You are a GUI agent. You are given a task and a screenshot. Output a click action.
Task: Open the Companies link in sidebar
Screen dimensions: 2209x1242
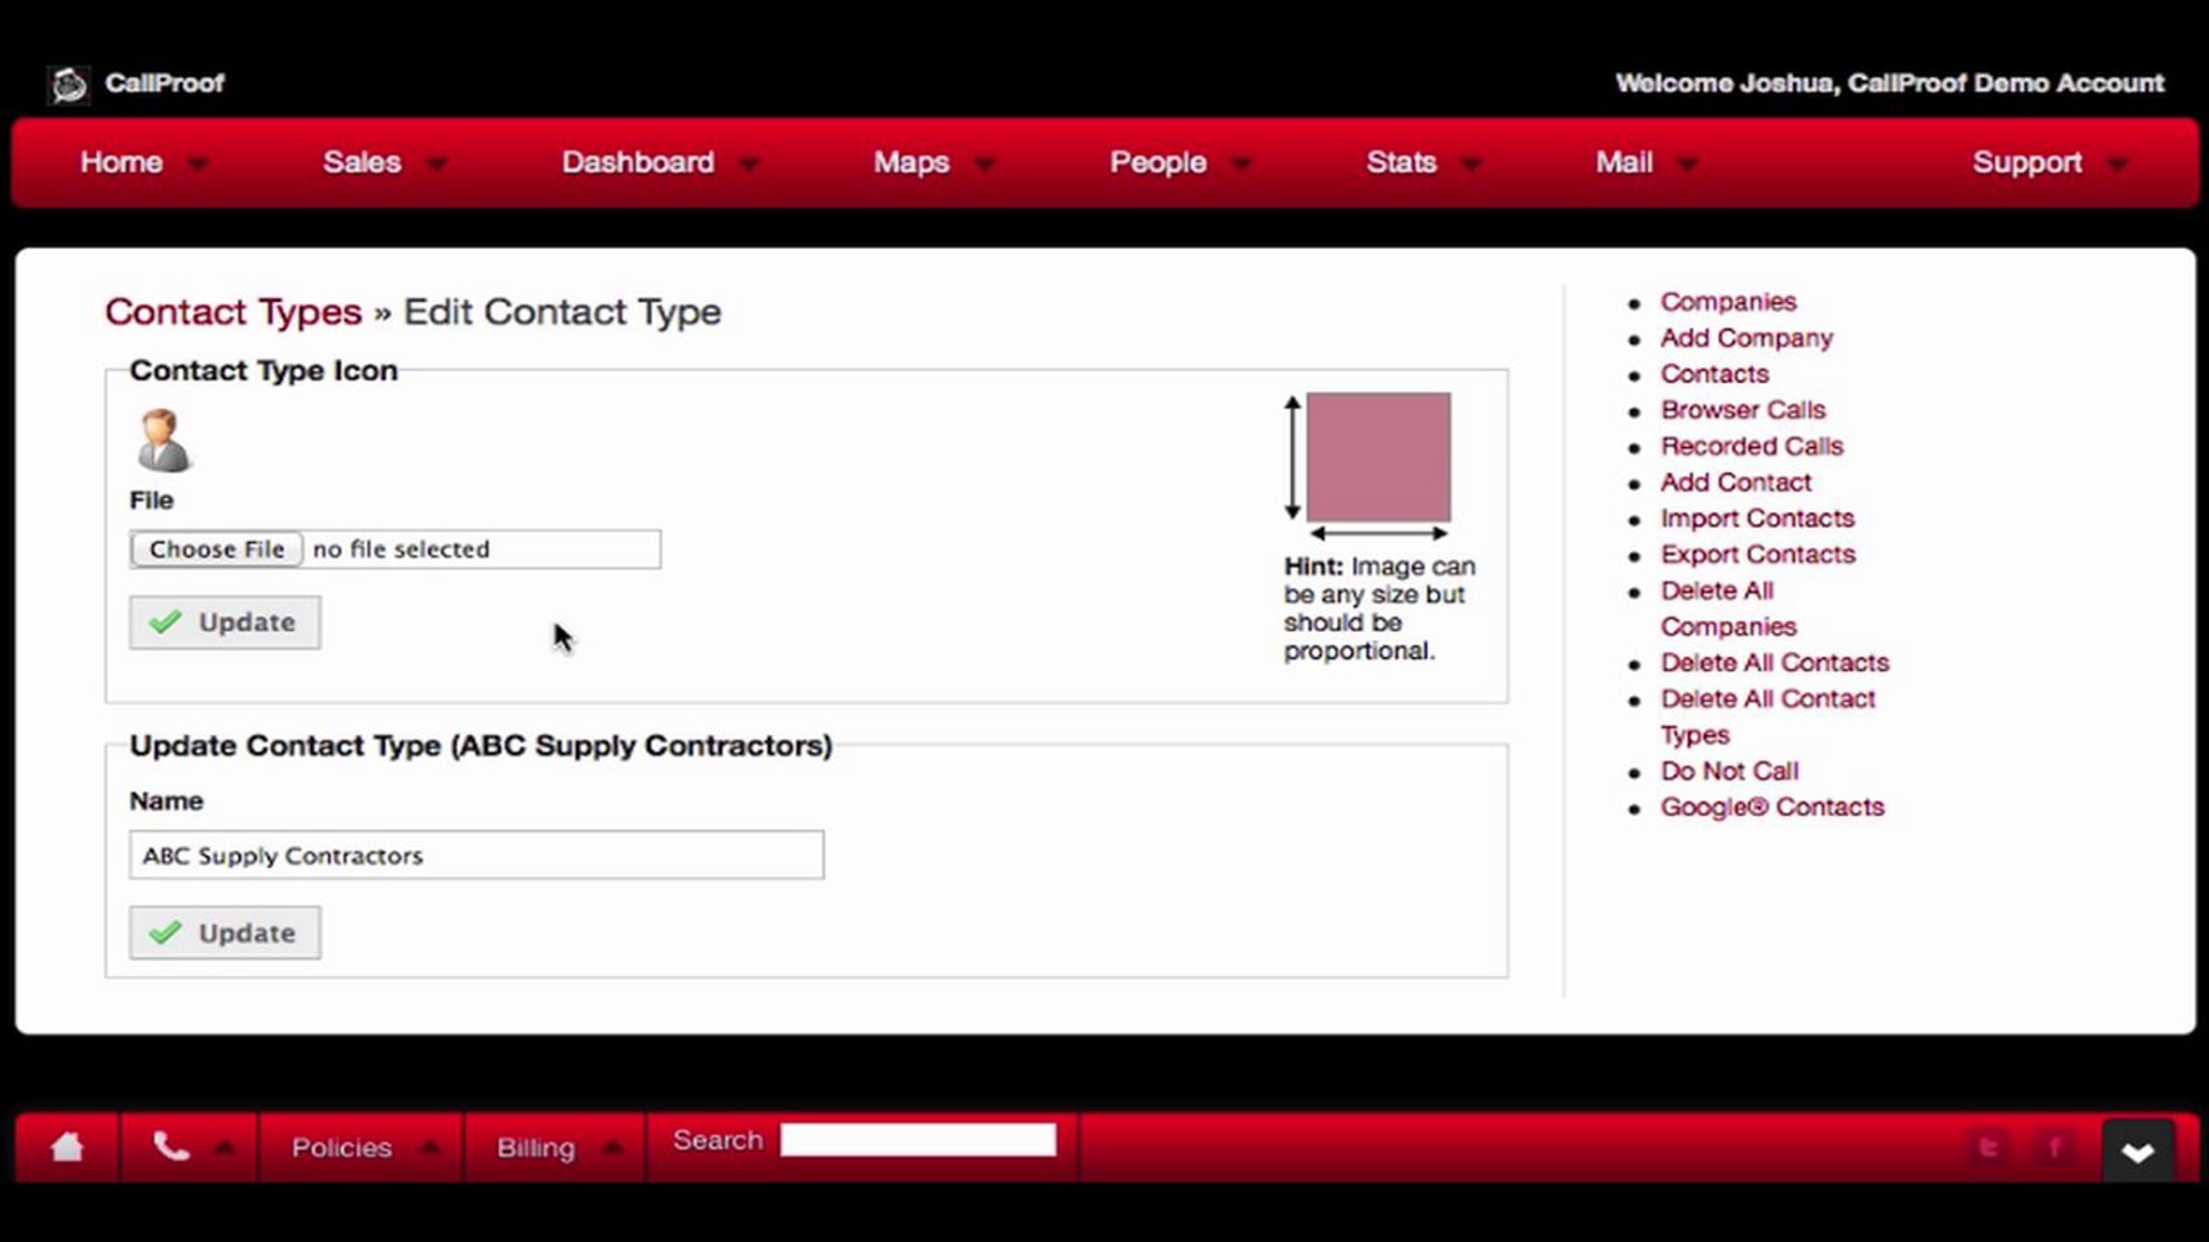(x=1729, y=302)
